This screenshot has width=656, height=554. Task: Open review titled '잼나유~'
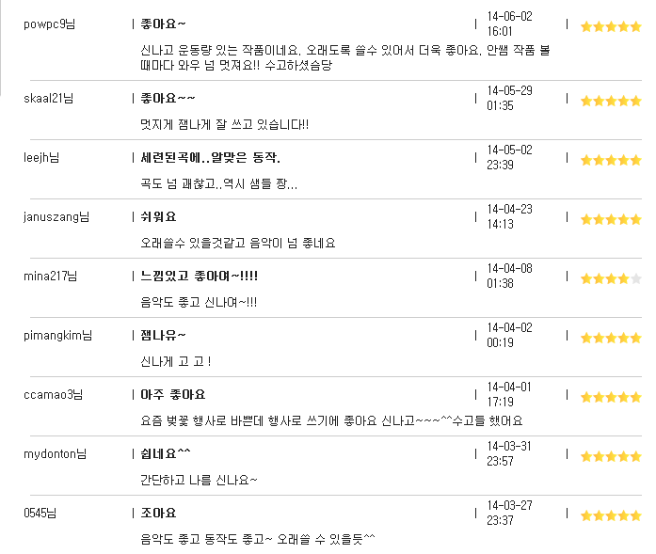[163, 335]
